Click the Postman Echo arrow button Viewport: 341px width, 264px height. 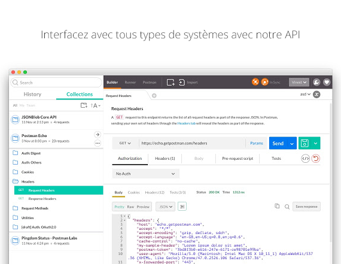(98, 135)
